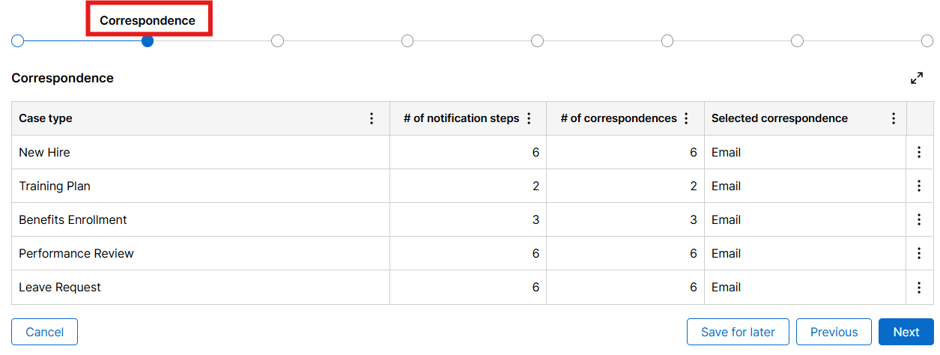Jump to the third wizard step circle
The height and width of the screenshot is (355, 940).
pyautogui.click(x=277, y=40)
